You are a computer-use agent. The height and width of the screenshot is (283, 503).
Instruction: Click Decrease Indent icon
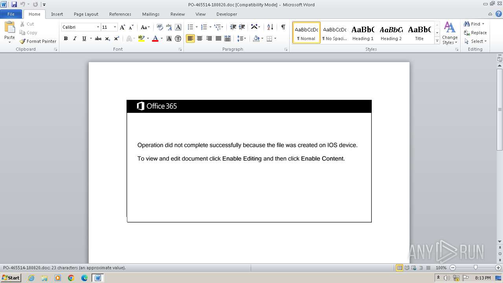tap(233, 27)
